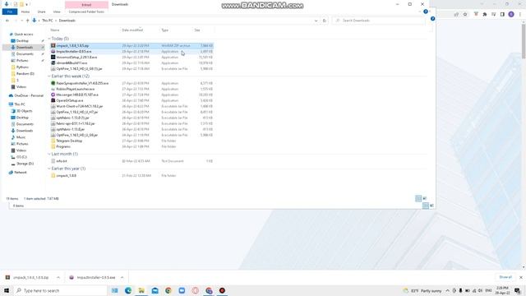This screenshot has width=526, height=296.
Task: Select the Programs folder row
Action: click(131, 146)
